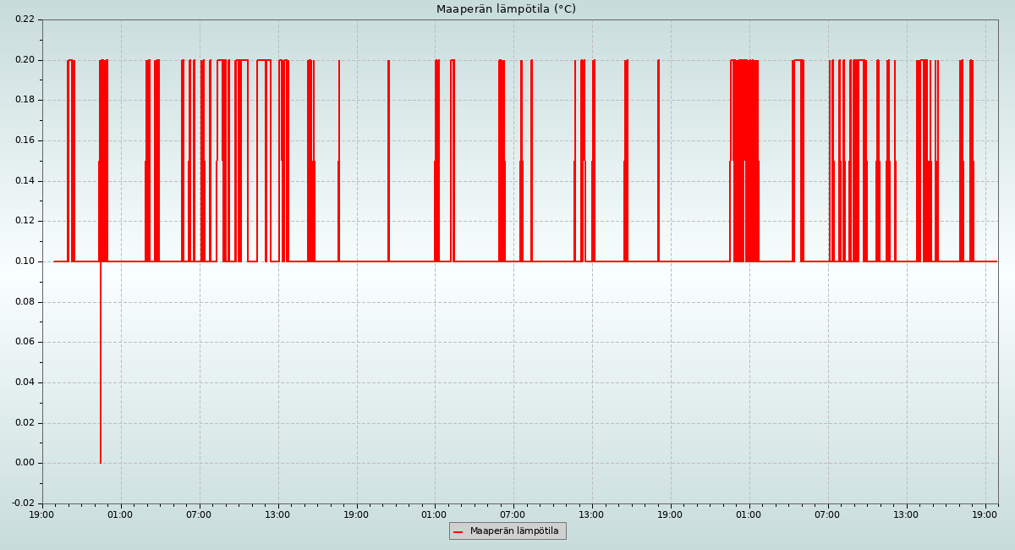Pick the 0.14 y-axis tick label
The image size is (1015, 550).
click(25, 180)
